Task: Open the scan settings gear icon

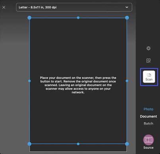Action: click(x=148, y=48)
